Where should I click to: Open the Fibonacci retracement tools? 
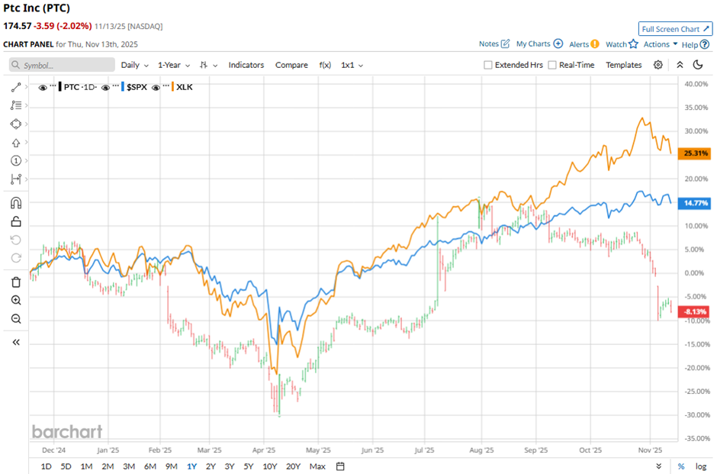[x=16, y=105]
